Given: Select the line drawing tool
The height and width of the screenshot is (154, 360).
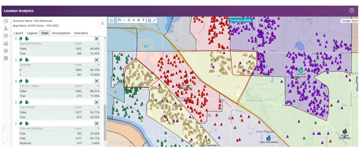Looking at the screenshot, I should 124,20.
